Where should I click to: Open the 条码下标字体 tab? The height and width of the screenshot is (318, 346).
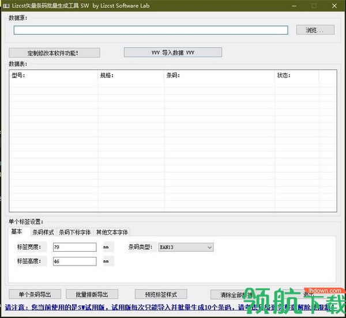click(x=75, y=232)
